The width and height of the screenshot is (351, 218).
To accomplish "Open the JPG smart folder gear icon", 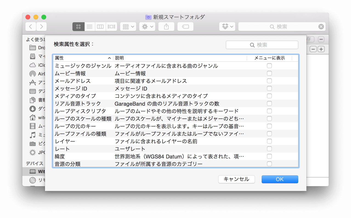I will [x=33, y=152].
